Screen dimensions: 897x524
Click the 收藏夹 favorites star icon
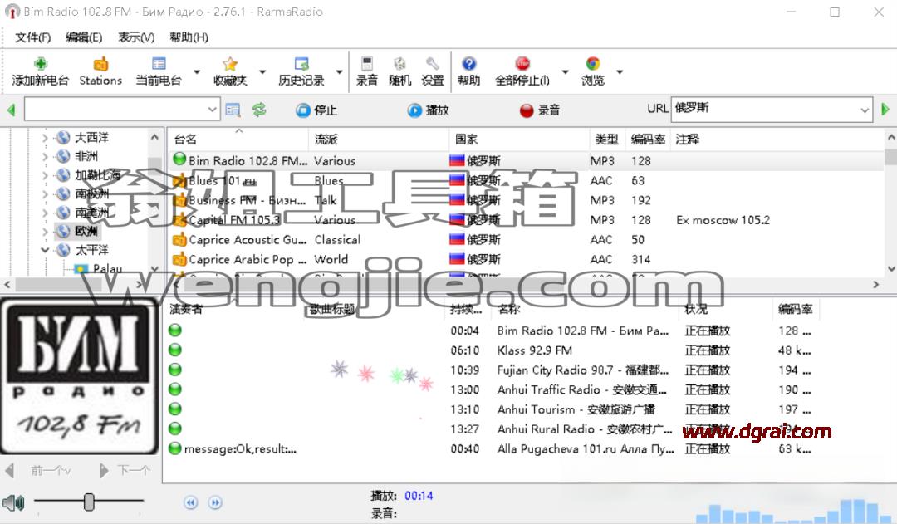[230, 63]
